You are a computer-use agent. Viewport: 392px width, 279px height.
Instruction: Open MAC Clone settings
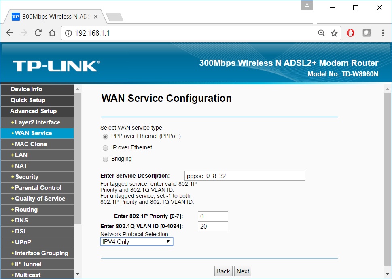tap(37, 144)
